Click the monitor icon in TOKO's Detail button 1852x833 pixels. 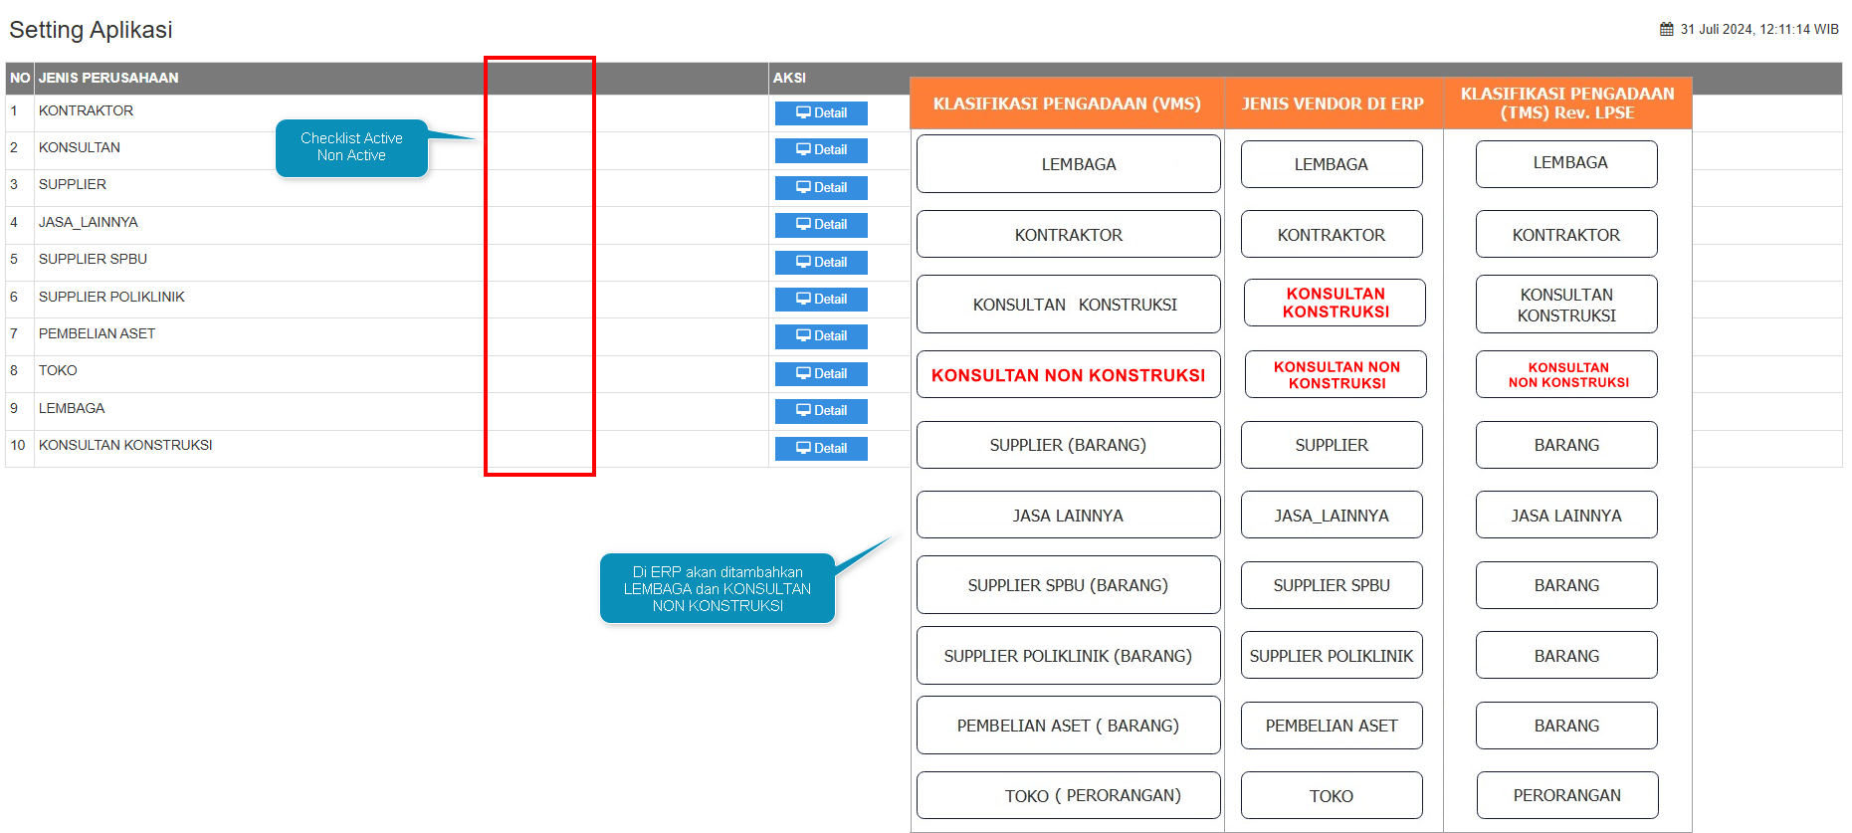(803, 374)
